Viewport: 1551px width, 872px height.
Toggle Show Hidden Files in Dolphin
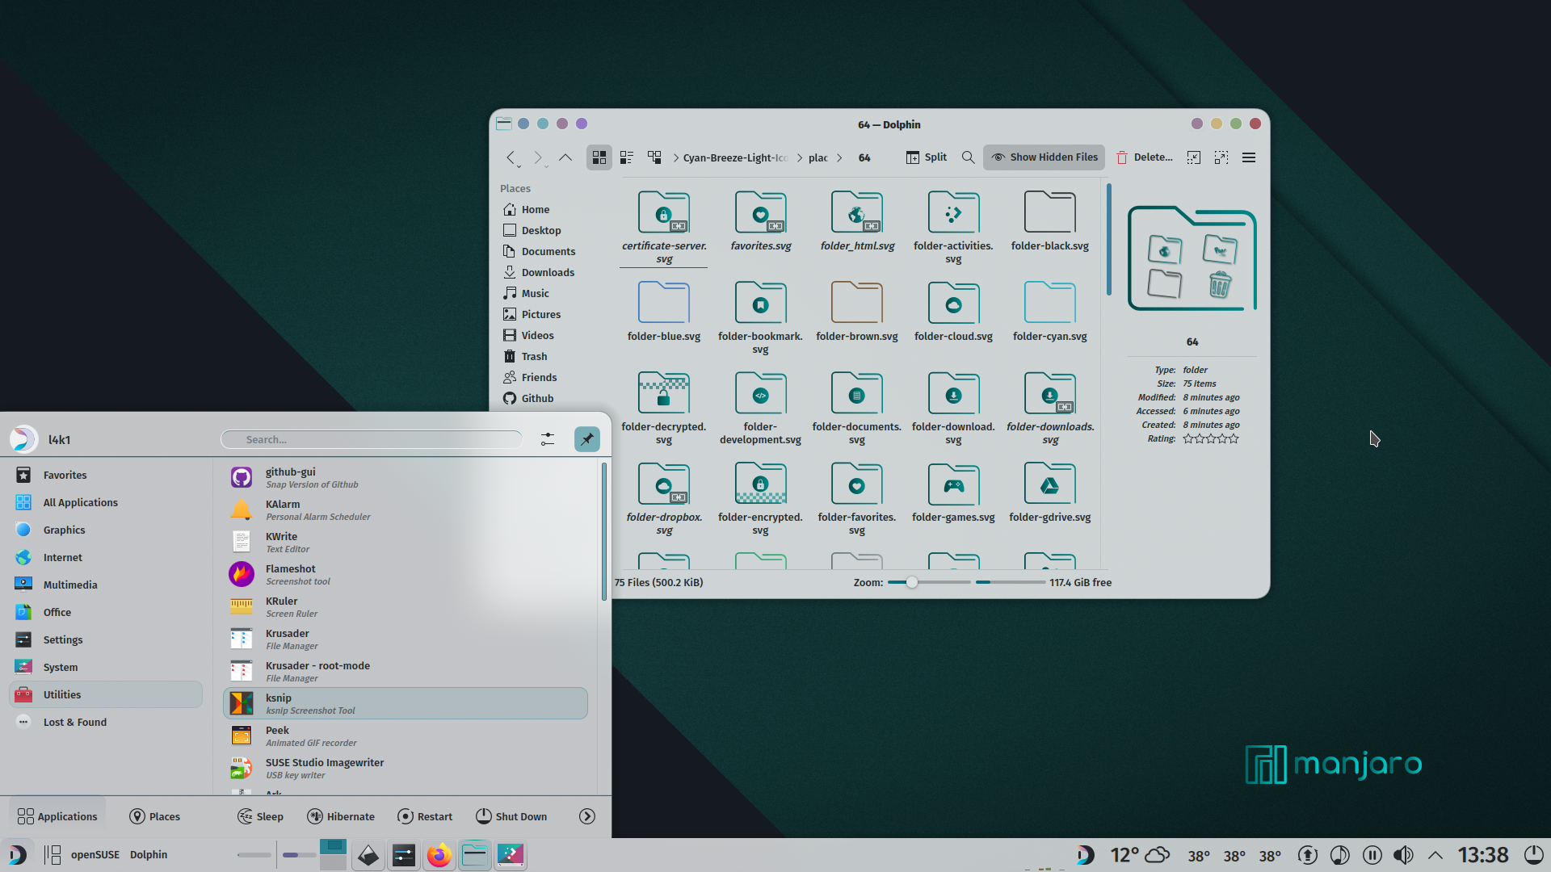coord(1045,157)
